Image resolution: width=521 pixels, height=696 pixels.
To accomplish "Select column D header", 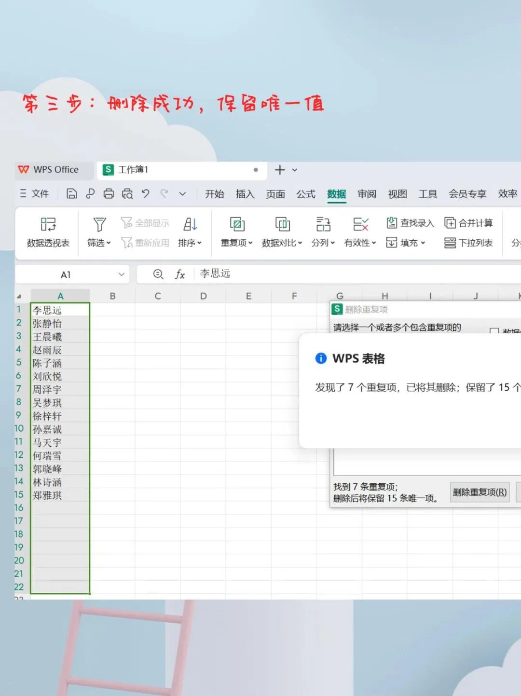I will [x=203, y=296].
